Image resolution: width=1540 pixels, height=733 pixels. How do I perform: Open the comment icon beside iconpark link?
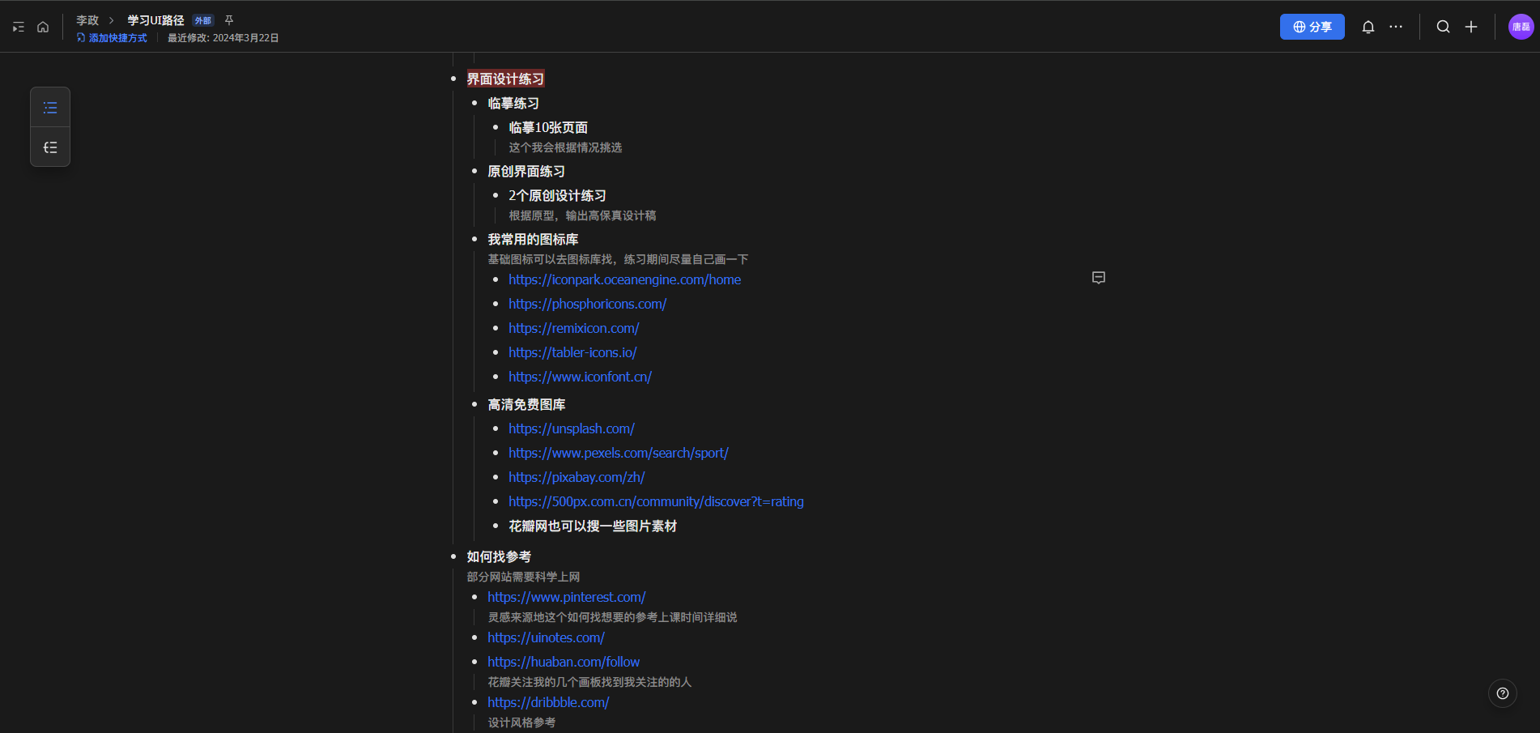pos(1098,278)
